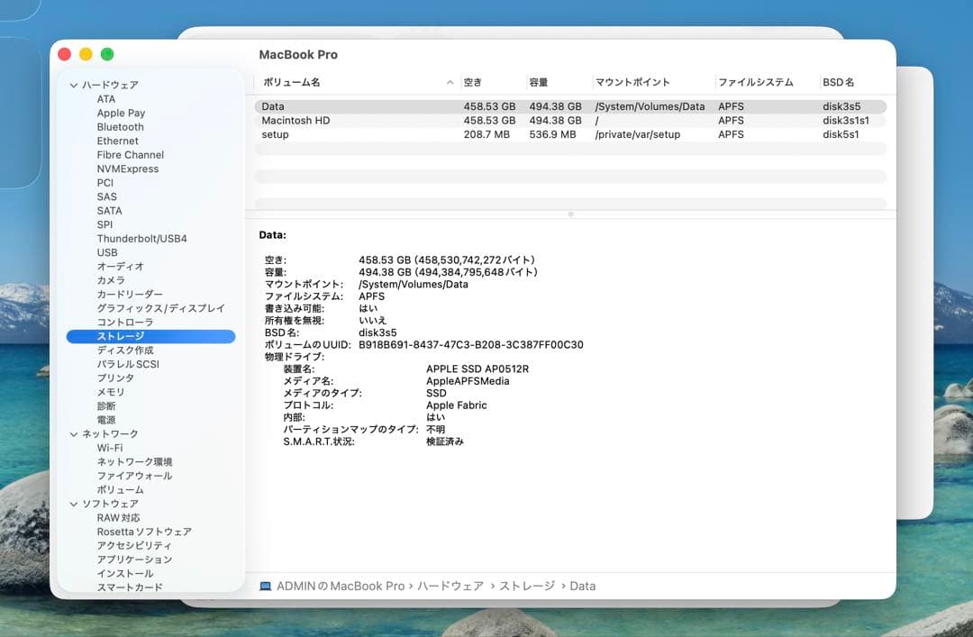Select ATA in sidebar
The width and height of the screenshot is (973, 637).
tap(106, 99)
